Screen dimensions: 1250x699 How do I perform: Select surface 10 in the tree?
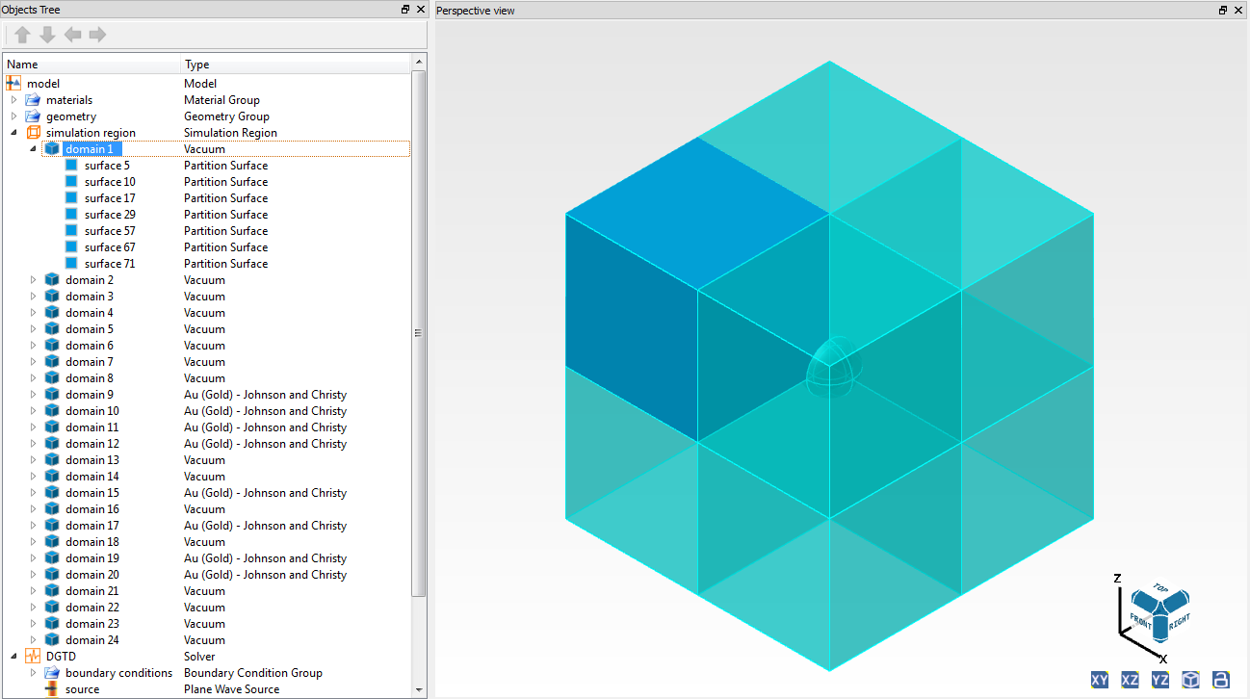[x=110, y=181]
